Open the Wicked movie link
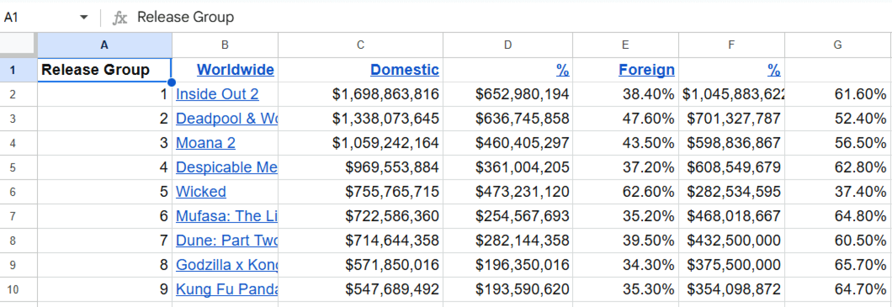Viewport: 892px width, 307px height. pos(201,192)
